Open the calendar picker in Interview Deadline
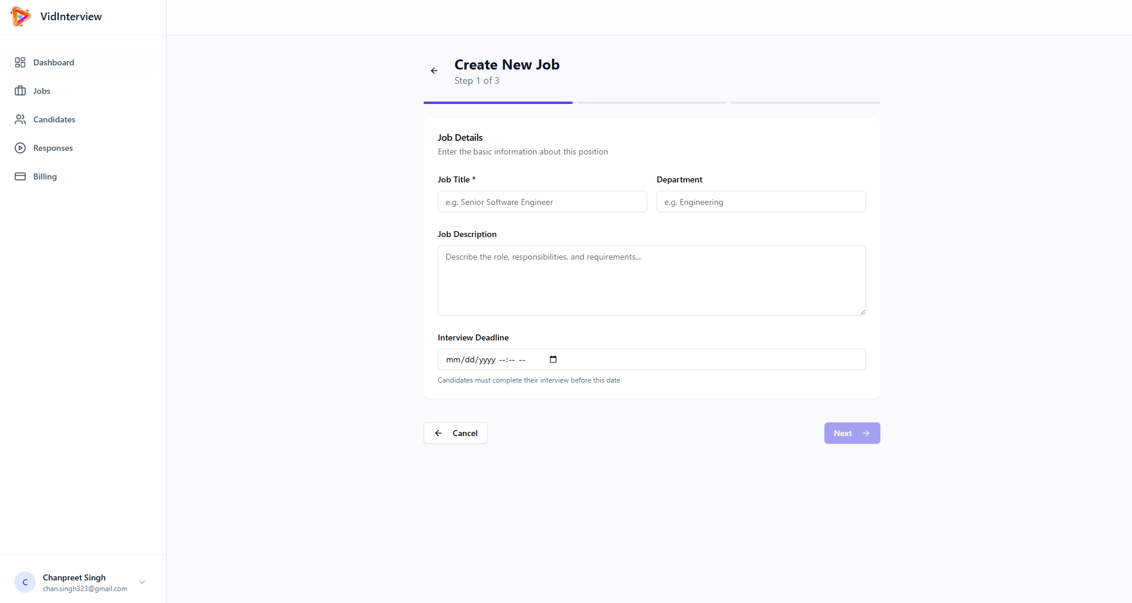The image size is (1132, 603). [553, 359]
